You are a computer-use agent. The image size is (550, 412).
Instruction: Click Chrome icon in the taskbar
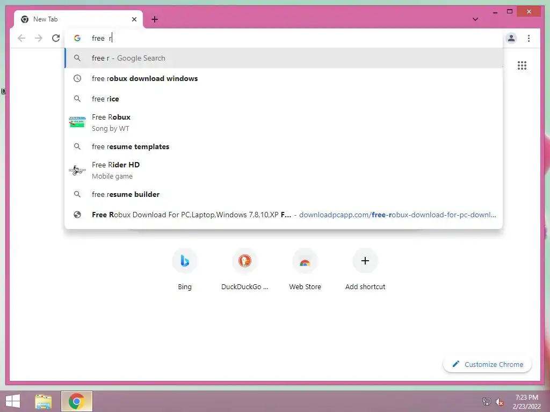(x=76, y=401)
